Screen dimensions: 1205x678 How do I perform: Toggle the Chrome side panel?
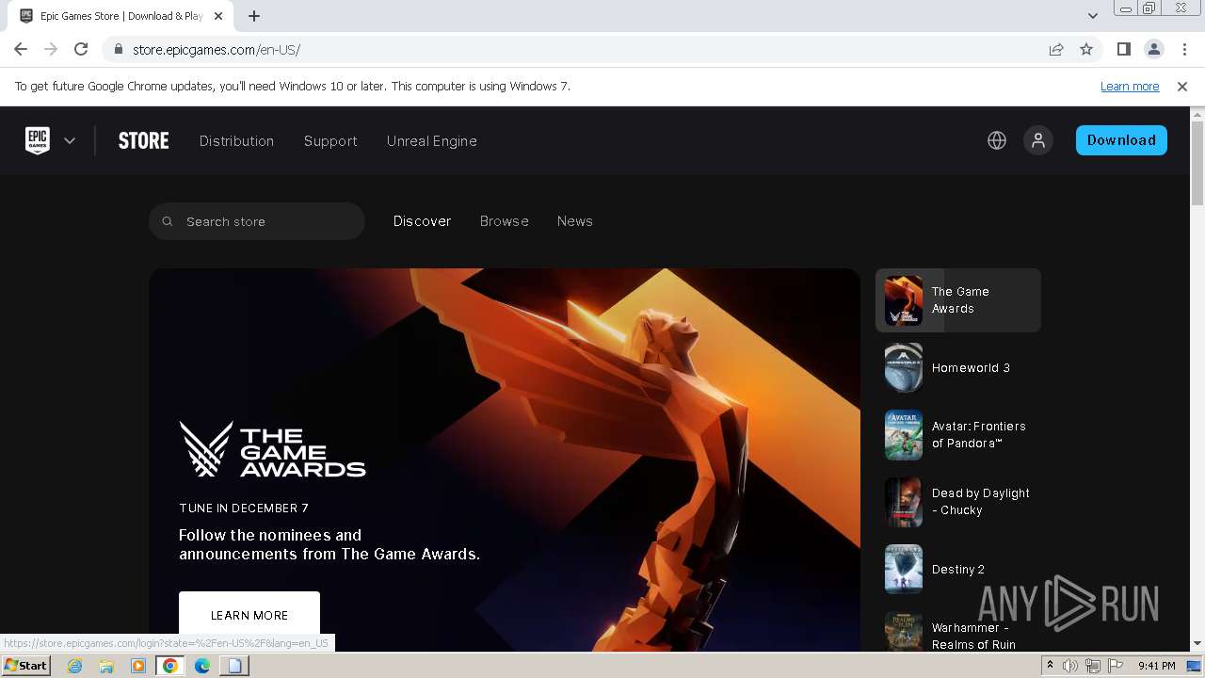tap(1123, 49)
